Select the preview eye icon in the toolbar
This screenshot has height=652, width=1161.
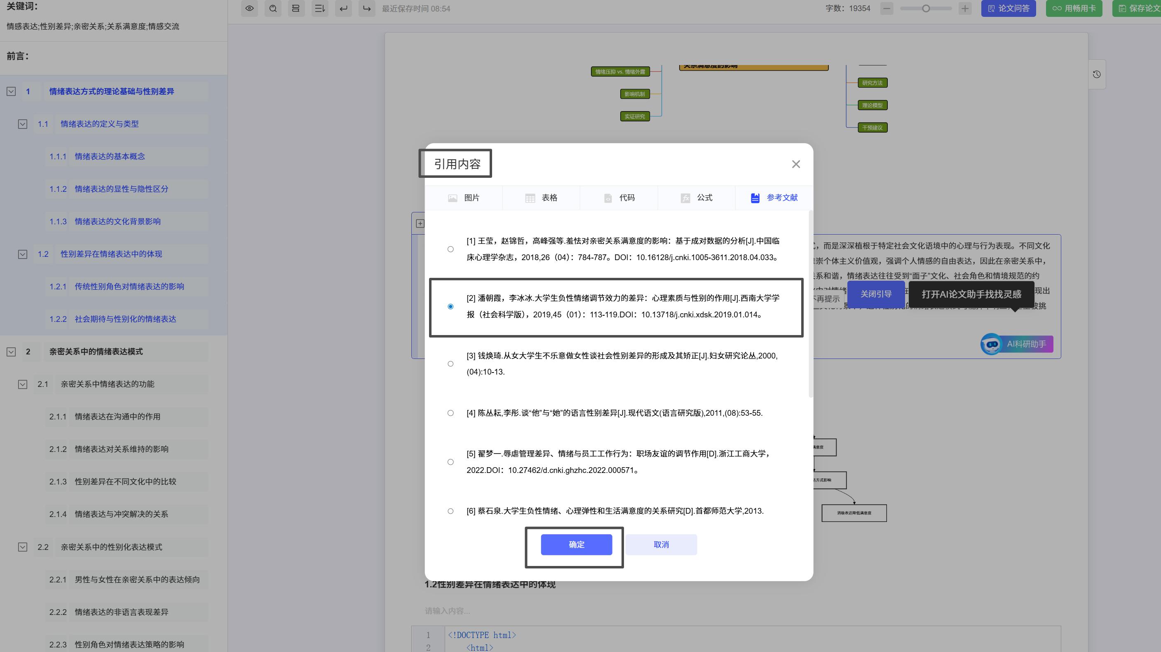coord(249,8)
